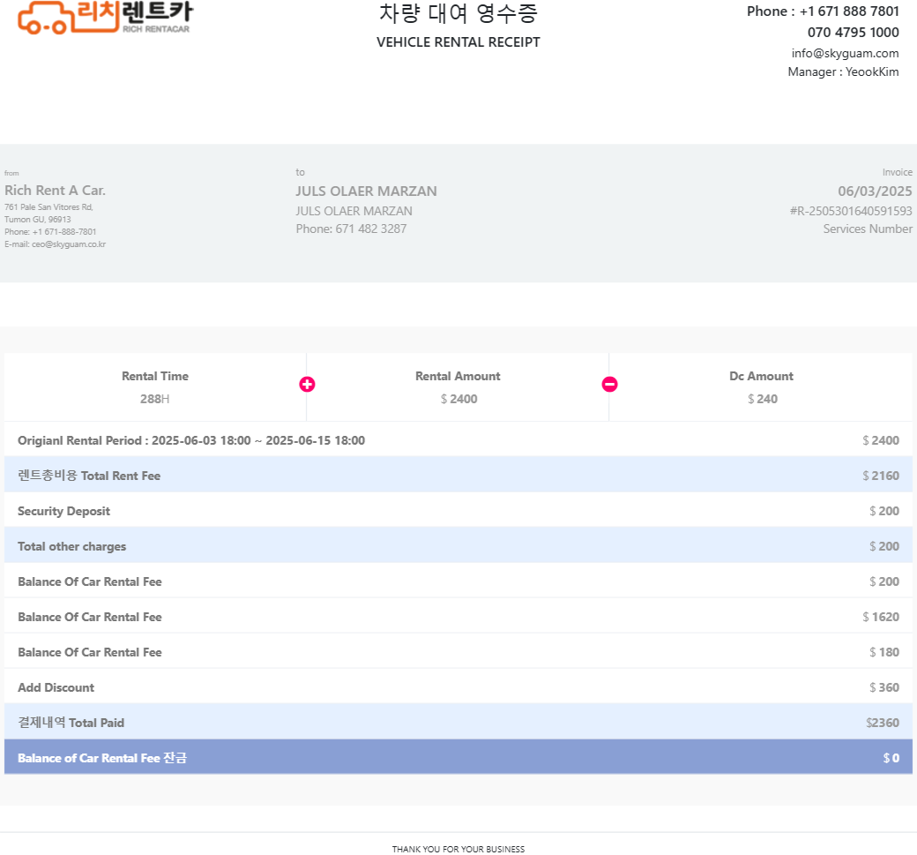Click phone number +1 671 888 7801
This screenshot has width=917, height=855.
[x=849, y=11]
